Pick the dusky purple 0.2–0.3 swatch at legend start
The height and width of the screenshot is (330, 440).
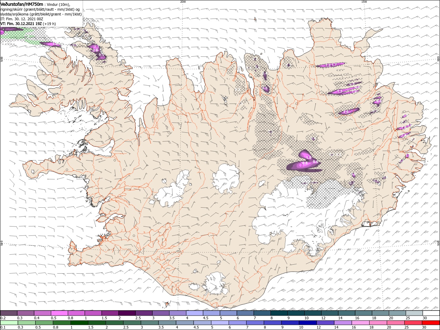(9, 313)
